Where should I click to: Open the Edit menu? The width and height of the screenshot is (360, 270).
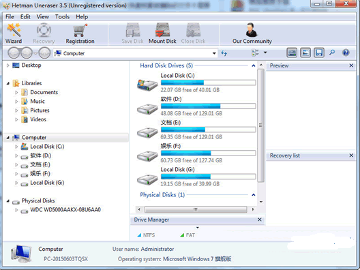point(25,17)
